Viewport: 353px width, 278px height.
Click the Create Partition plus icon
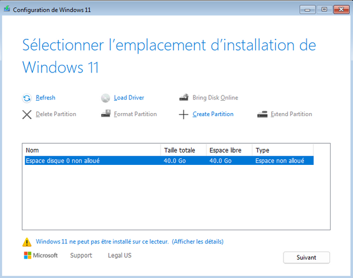pyautogui.click(x=183, y=114)
